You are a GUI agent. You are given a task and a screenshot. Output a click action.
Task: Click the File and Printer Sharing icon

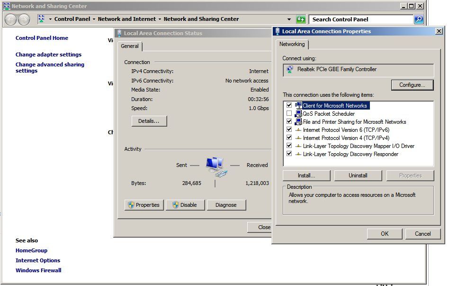tap(298, 122)
